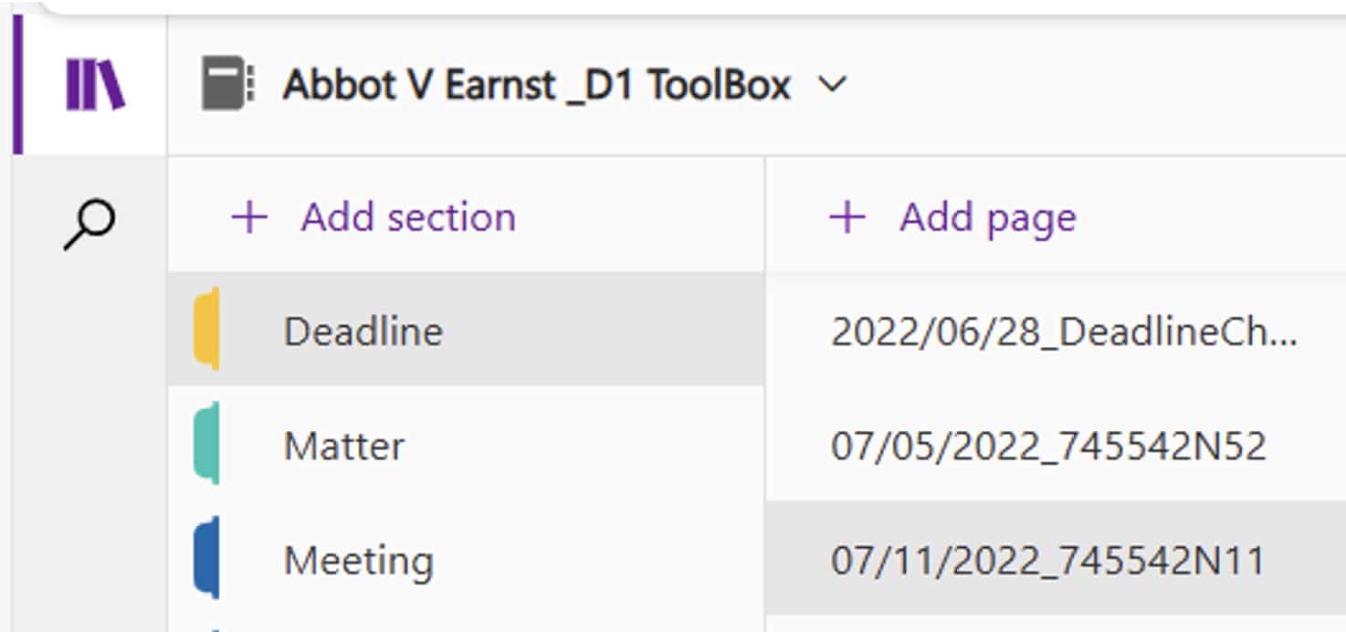The image size is (1346, 632).
Task: Click the Add section text button
Action: tap(408, 218)
